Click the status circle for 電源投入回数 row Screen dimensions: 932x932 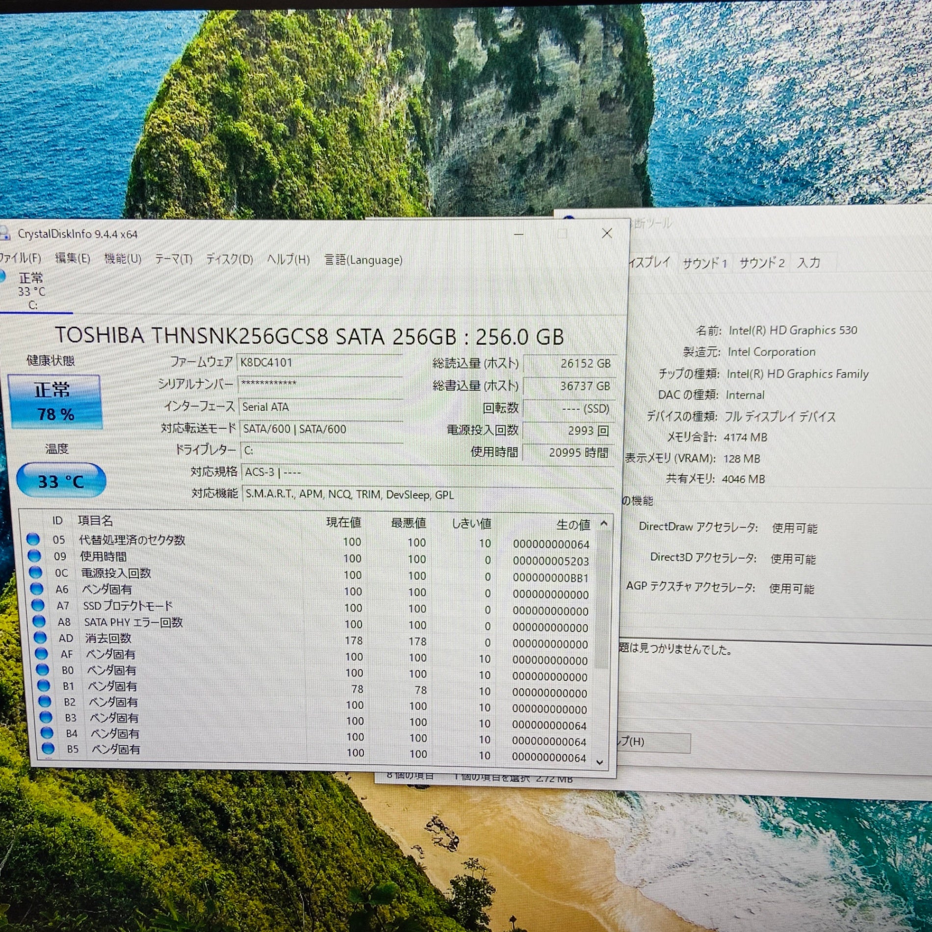pyautogui.click(x=35, y=572)
